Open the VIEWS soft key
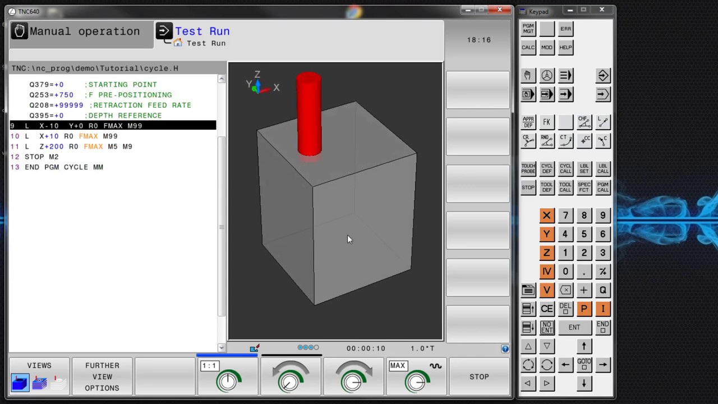The image size is (718, 404). tap(39, 377)
